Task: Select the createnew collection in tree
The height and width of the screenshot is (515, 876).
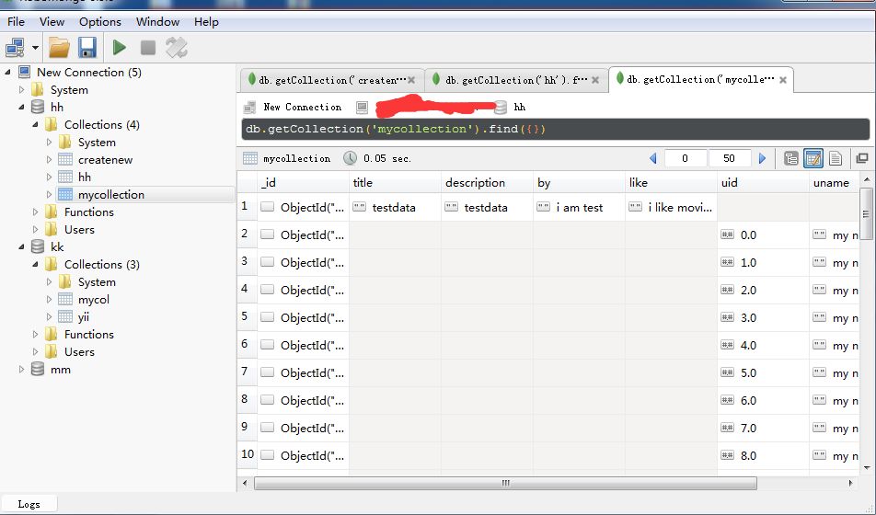Action: pos(105,159)
